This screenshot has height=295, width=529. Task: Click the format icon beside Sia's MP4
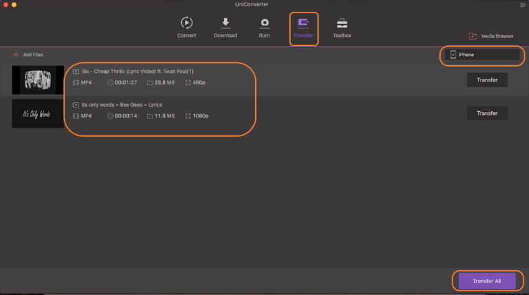[76, 83]
